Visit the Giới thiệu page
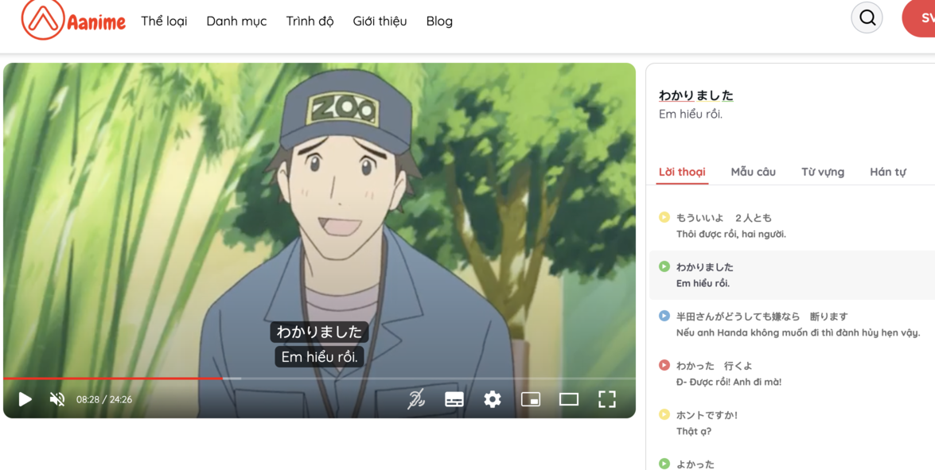Image resolution: width=935 pixels, height=470 pixels. pos(380,21)
